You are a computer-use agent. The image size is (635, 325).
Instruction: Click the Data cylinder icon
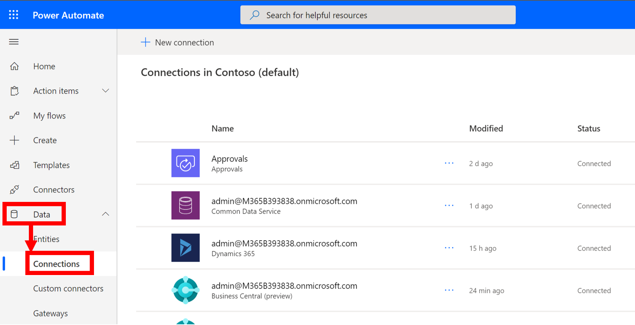tap(14, 214)
